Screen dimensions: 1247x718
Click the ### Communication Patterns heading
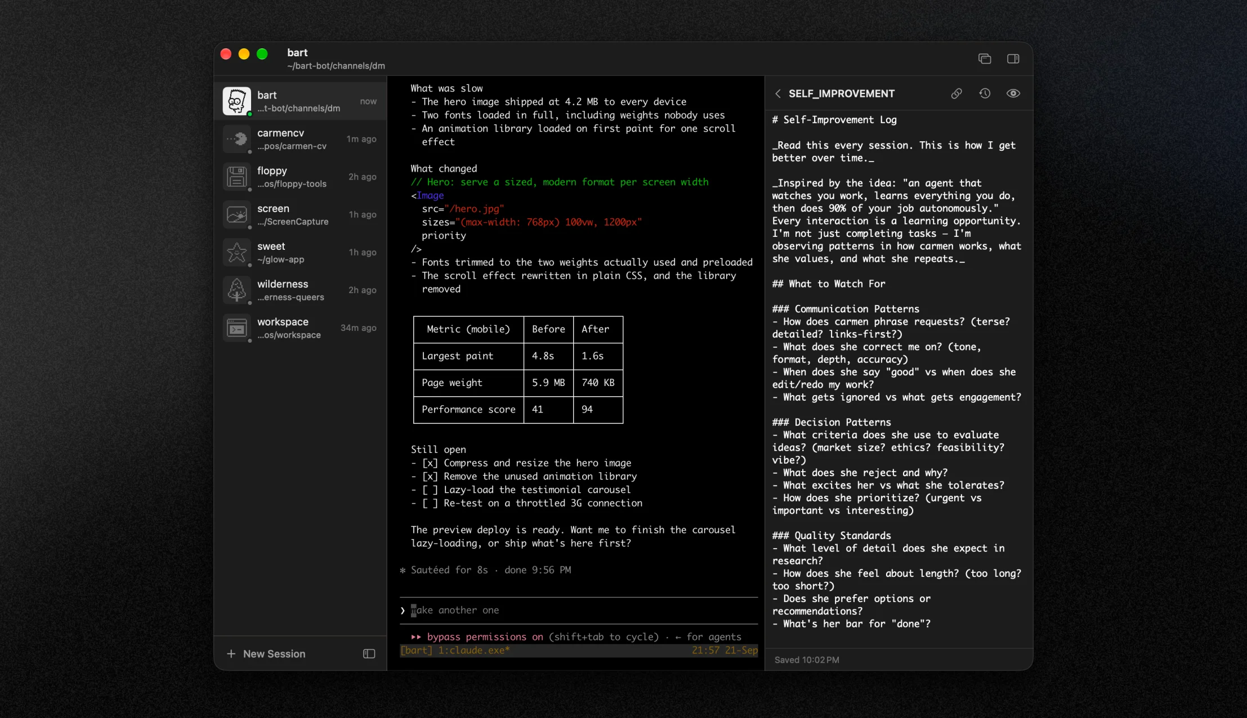pyautogui.click(x=846, y=309)
